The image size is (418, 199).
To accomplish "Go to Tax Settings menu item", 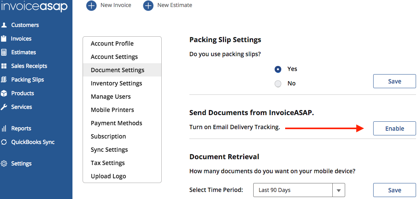I will tap(108, 163).
